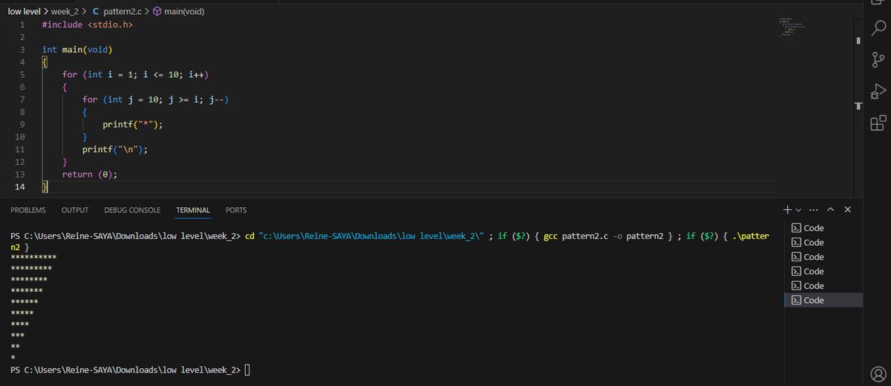Maximize the panel with the caret icon
The width and height of the screenshot is (891, 386).
(x=831, y=210)
